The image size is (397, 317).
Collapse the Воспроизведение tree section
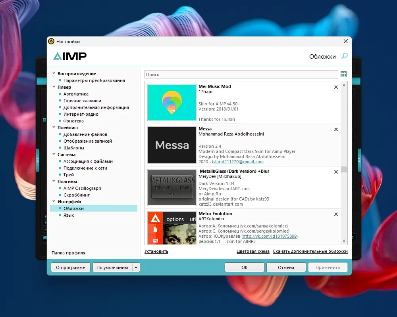click(x=54, y=74)
